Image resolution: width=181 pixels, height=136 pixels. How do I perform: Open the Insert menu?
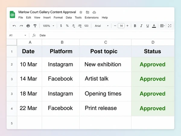pos(47,17)
